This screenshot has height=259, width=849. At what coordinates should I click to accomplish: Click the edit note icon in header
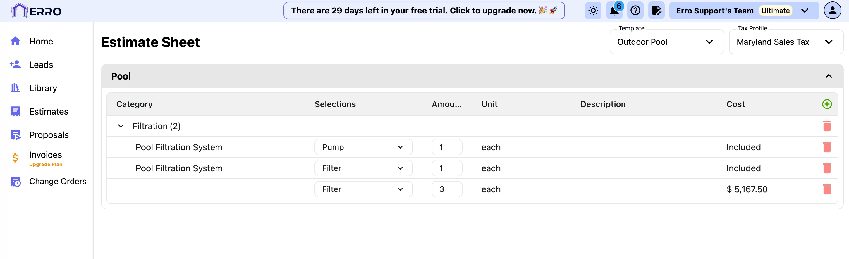pyautogui.click(x=656, y=11)
